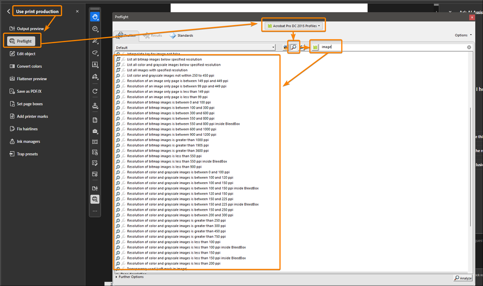This screenshot has width=483, height=286.
Task: Switch to the Profiles tab
Action: 126,35
